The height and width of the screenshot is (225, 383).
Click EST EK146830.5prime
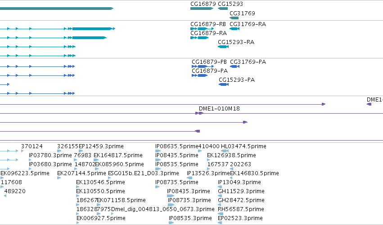point(255,173)
